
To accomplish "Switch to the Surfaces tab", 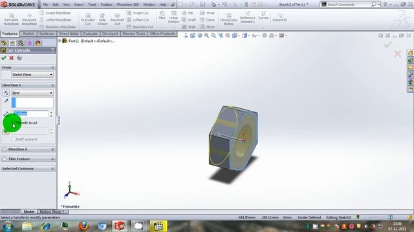I will click(x=47, y=34).
